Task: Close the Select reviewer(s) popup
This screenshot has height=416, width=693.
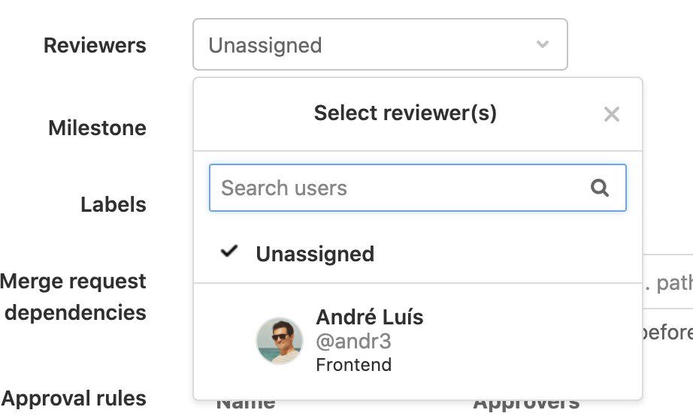Action: 612,114
